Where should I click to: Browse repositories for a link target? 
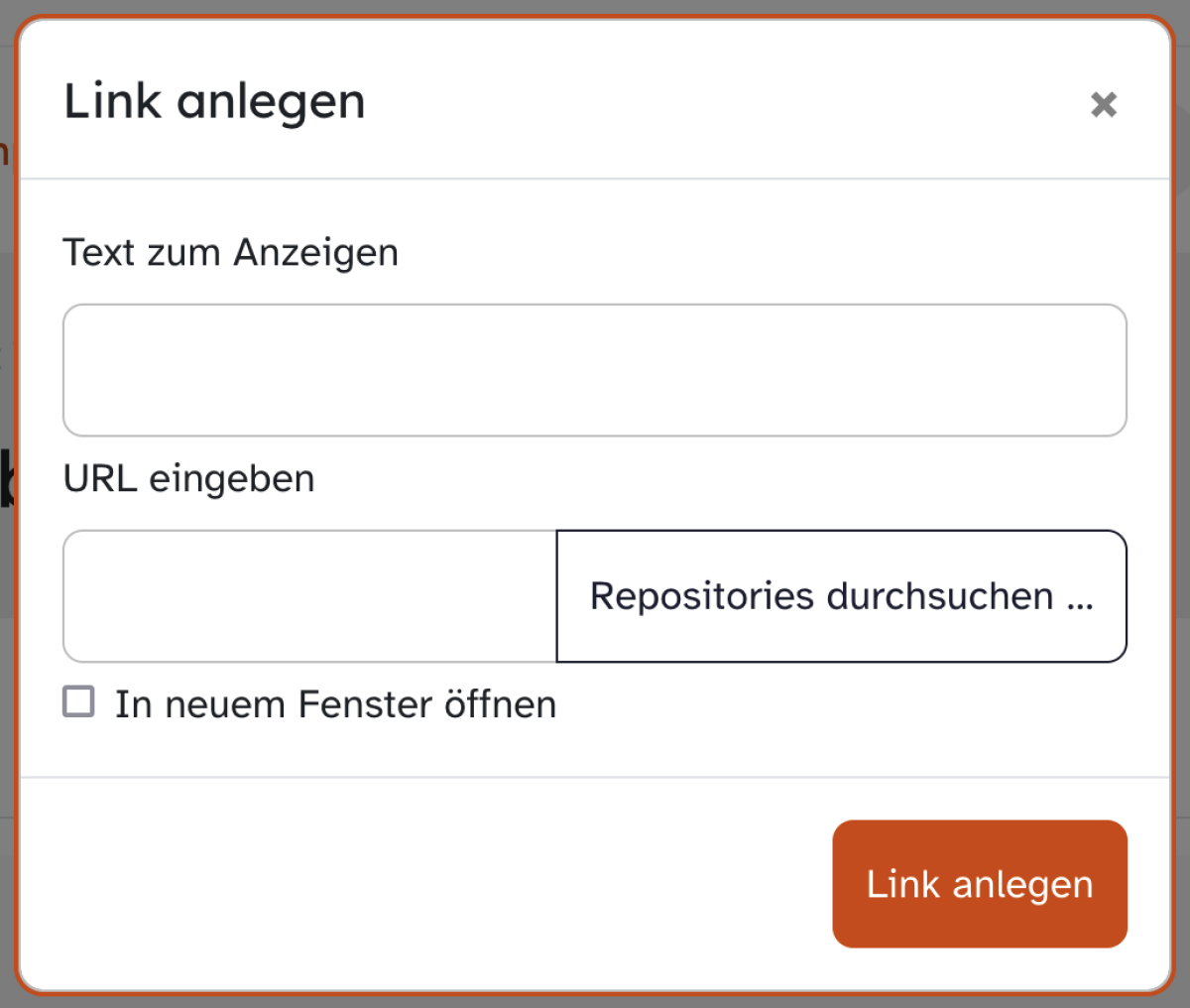[x=842, y=596]
